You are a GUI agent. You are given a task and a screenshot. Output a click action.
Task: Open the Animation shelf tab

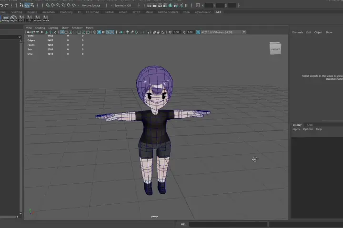[48, 12]
